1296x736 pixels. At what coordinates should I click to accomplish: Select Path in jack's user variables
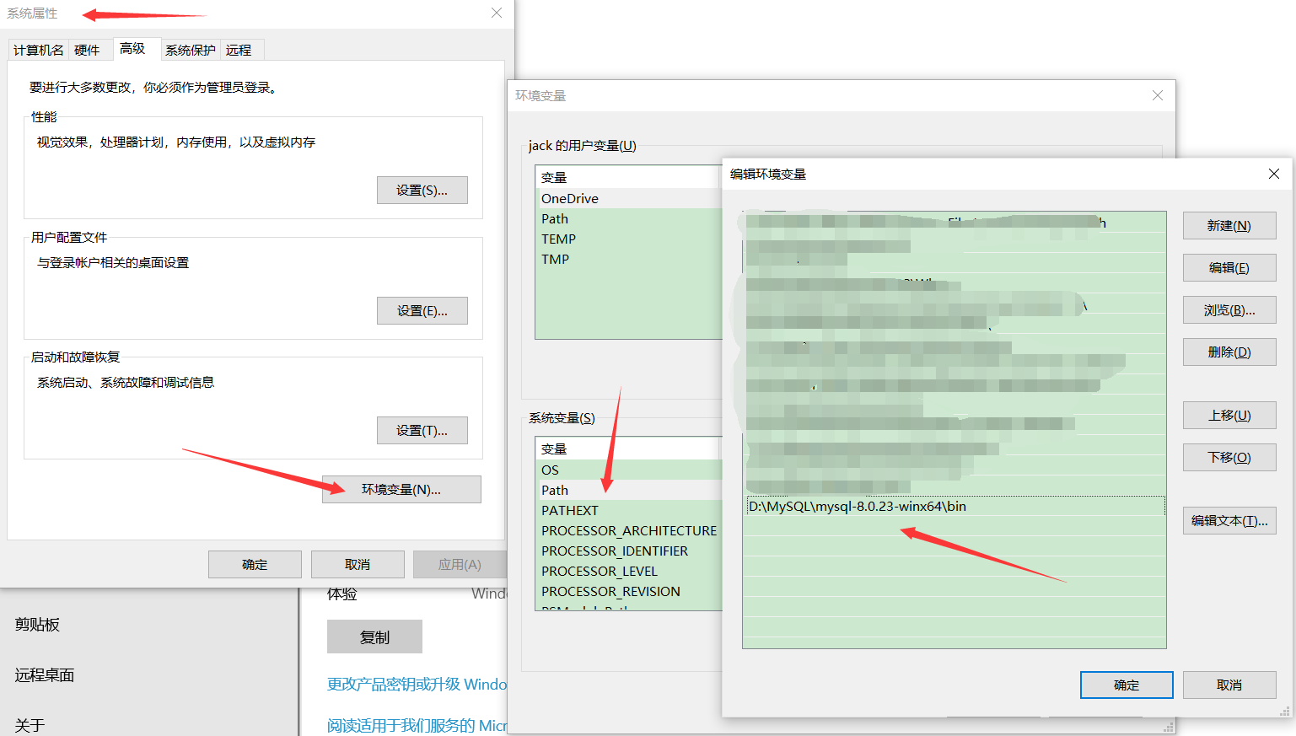point(629,218)
